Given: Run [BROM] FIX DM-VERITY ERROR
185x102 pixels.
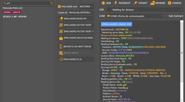Looking at the screenshot, I should 76,47.
